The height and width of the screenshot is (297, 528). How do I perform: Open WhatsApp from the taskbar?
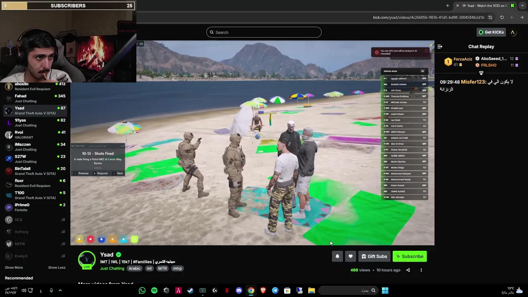pos(142,290)
